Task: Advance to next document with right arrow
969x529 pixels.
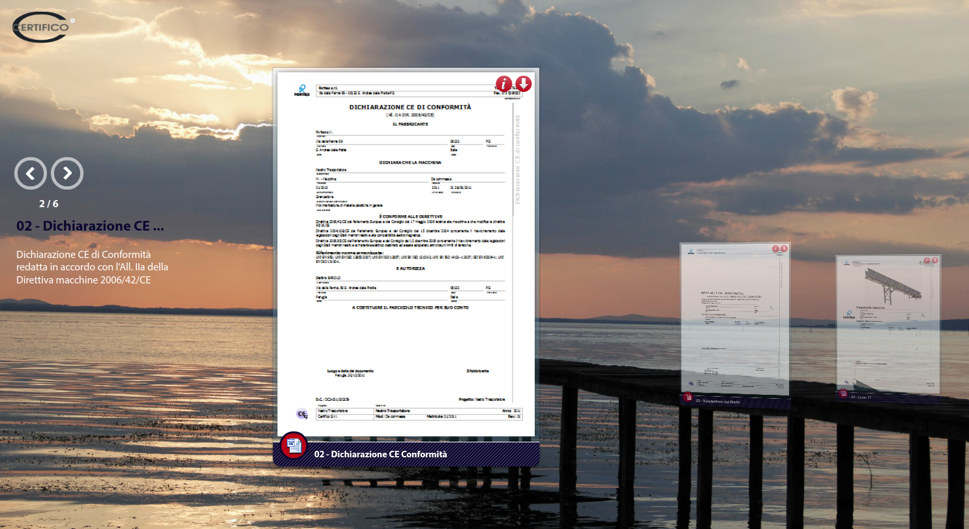Action: click(67, 173)
